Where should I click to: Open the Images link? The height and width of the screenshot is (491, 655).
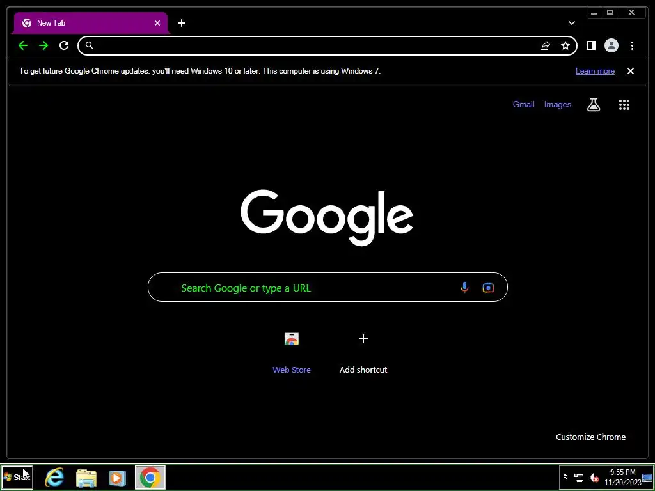(x=557, y=104)
